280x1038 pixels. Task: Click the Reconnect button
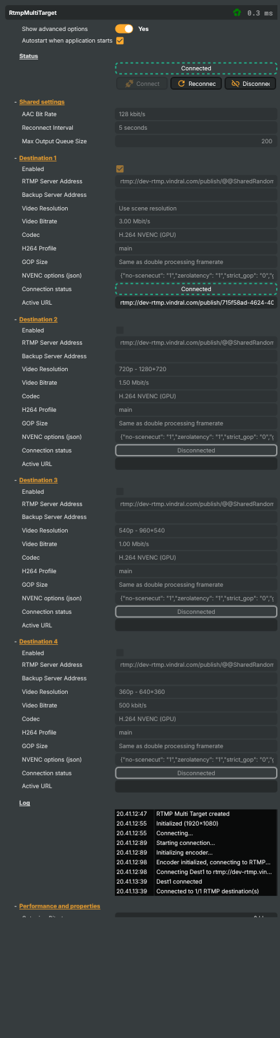pos(196,84)
